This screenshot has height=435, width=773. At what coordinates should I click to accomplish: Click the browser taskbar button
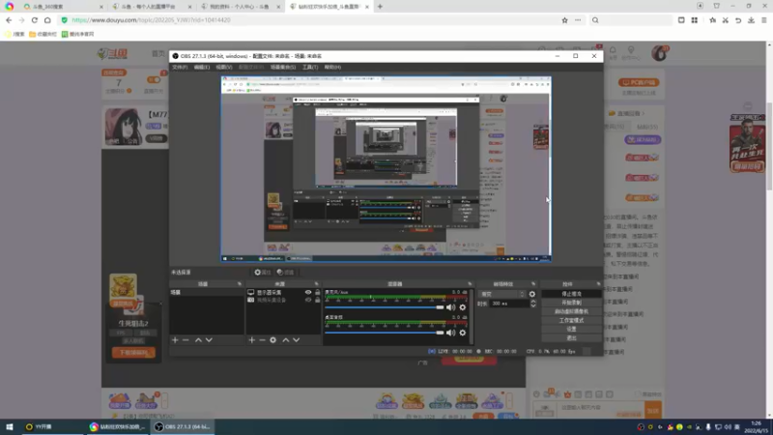pyautogui.click(x=117, y=426)
